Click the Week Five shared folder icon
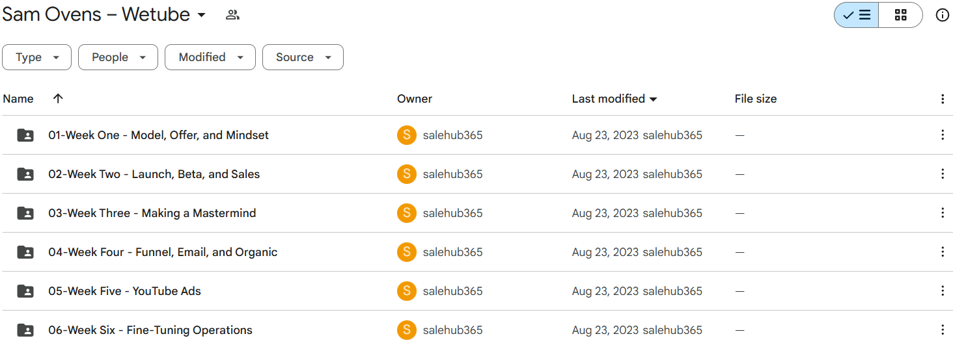Viewport: 953px width, 347px height. tap(25, 291)
